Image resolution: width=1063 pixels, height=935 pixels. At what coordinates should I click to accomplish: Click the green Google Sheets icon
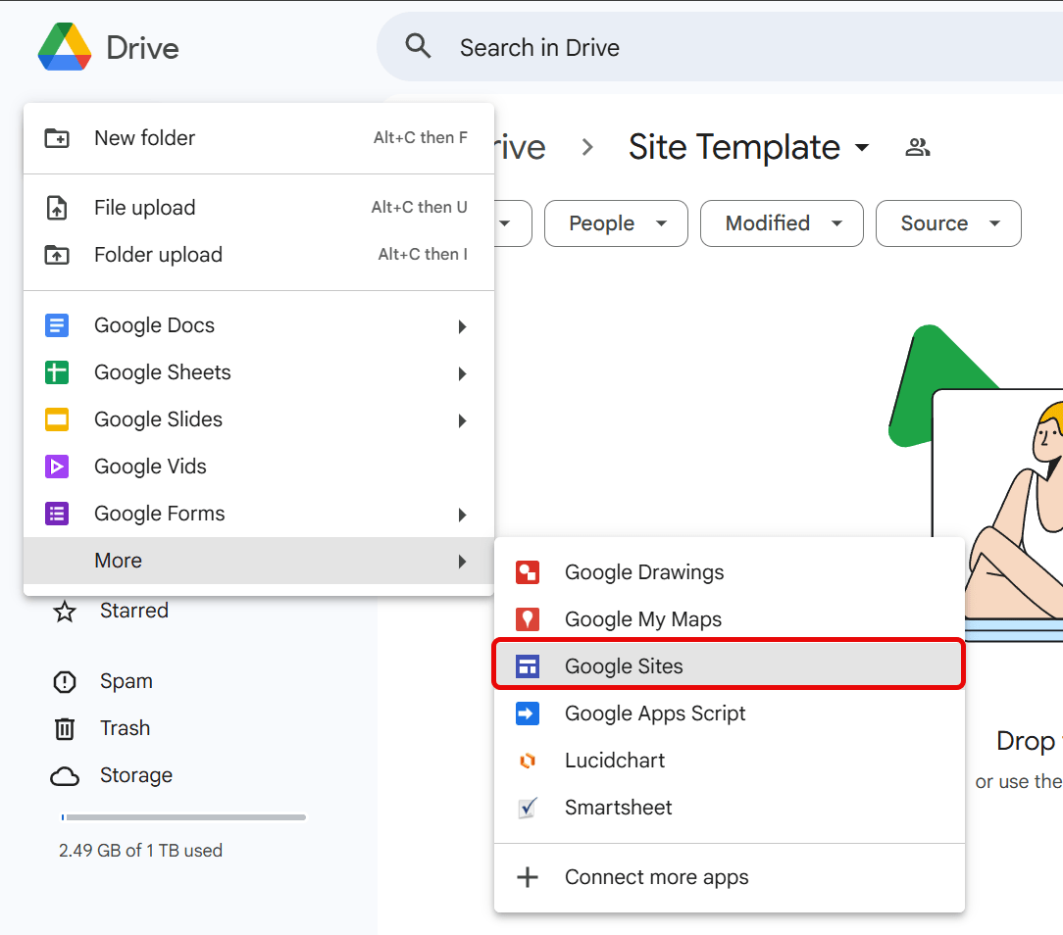[x=57, y=372]
